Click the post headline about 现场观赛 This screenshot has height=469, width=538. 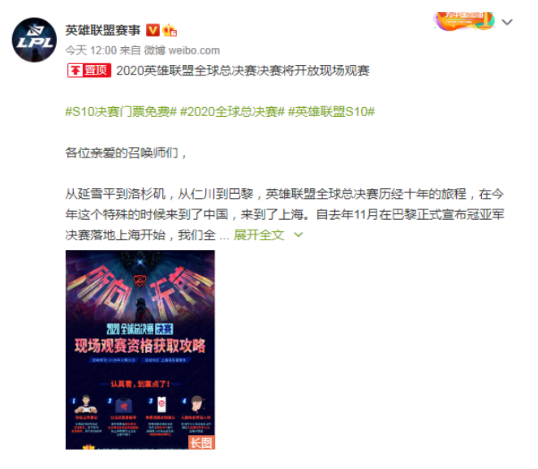[x=243, y=71]
